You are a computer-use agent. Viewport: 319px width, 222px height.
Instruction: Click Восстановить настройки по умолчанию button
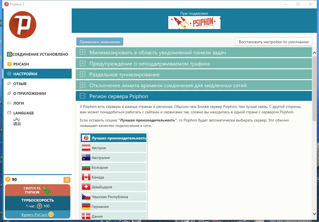tap(274, 42)
